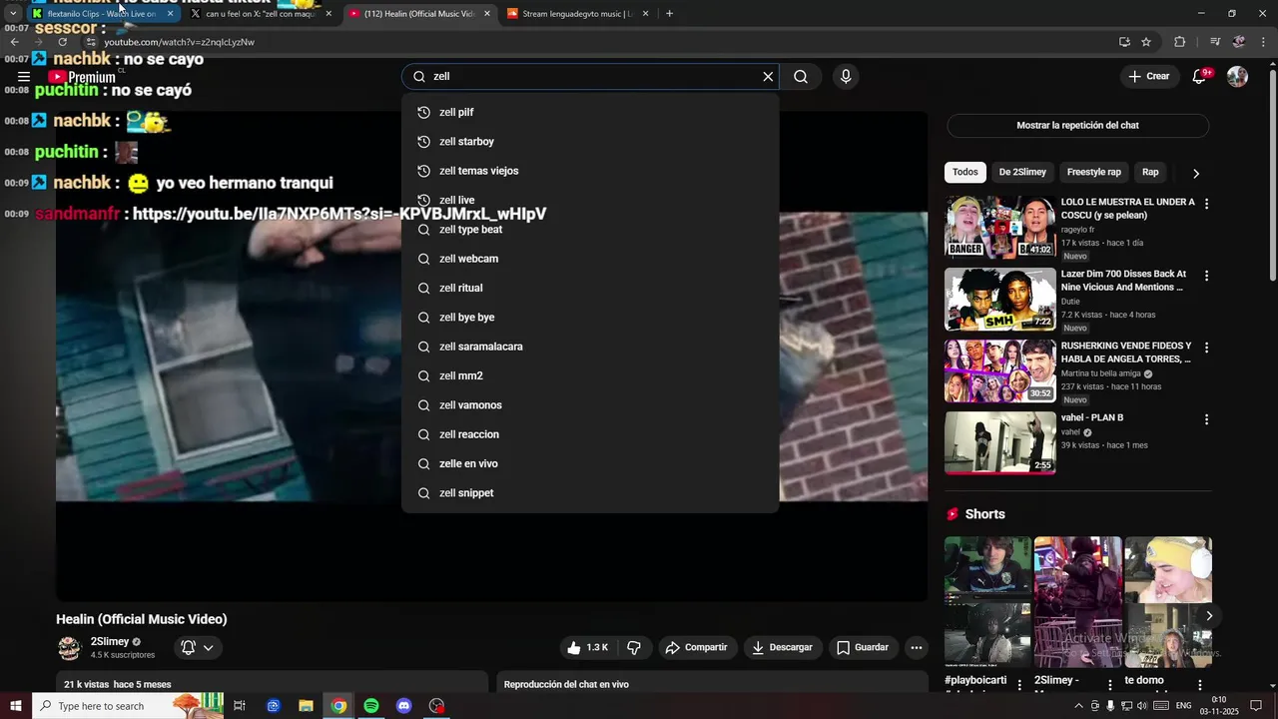Open options menu for LOLO video
Screen dimensions: 1278x719
1206,204
